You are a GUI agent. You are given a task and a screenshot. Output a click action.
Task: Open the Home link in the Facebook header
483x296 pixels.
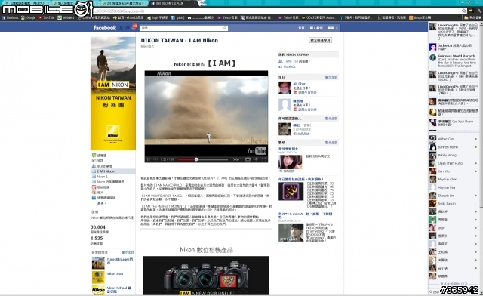tap(301, 28)
